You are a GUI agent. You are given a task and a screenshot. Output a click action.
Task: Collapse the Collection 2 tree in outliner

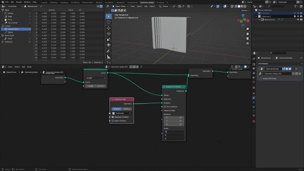pos(256,17)
